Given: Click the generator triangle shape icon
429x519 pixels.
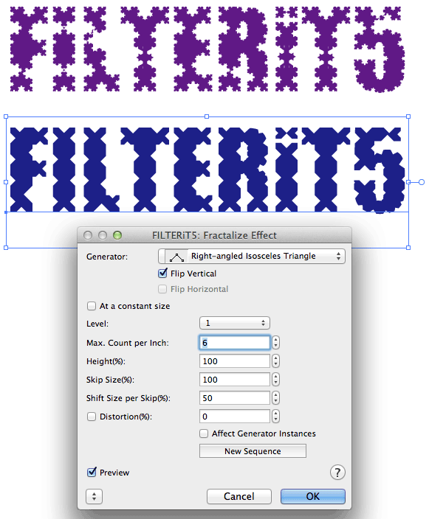Looking at the screenshot, I should [x=176, y=257].
